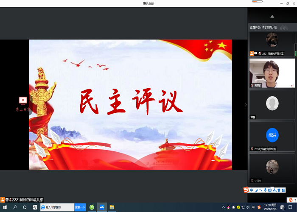Switch to Tencent Meeting taskbar icon

pyautogui.click(x=102, y=207)
